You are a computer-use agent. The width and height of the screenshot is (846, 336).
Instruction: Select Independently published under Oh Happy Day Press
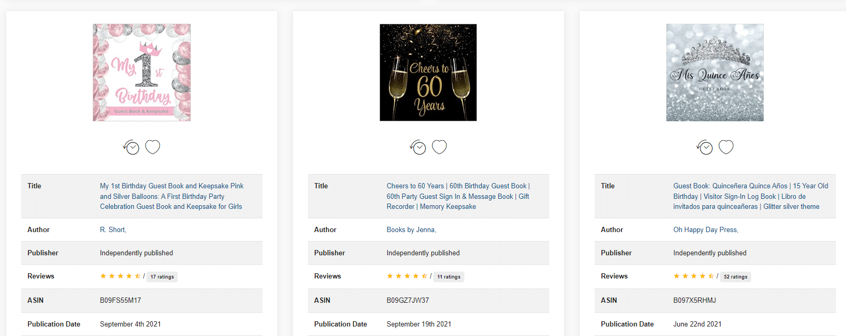click(710, 253)
